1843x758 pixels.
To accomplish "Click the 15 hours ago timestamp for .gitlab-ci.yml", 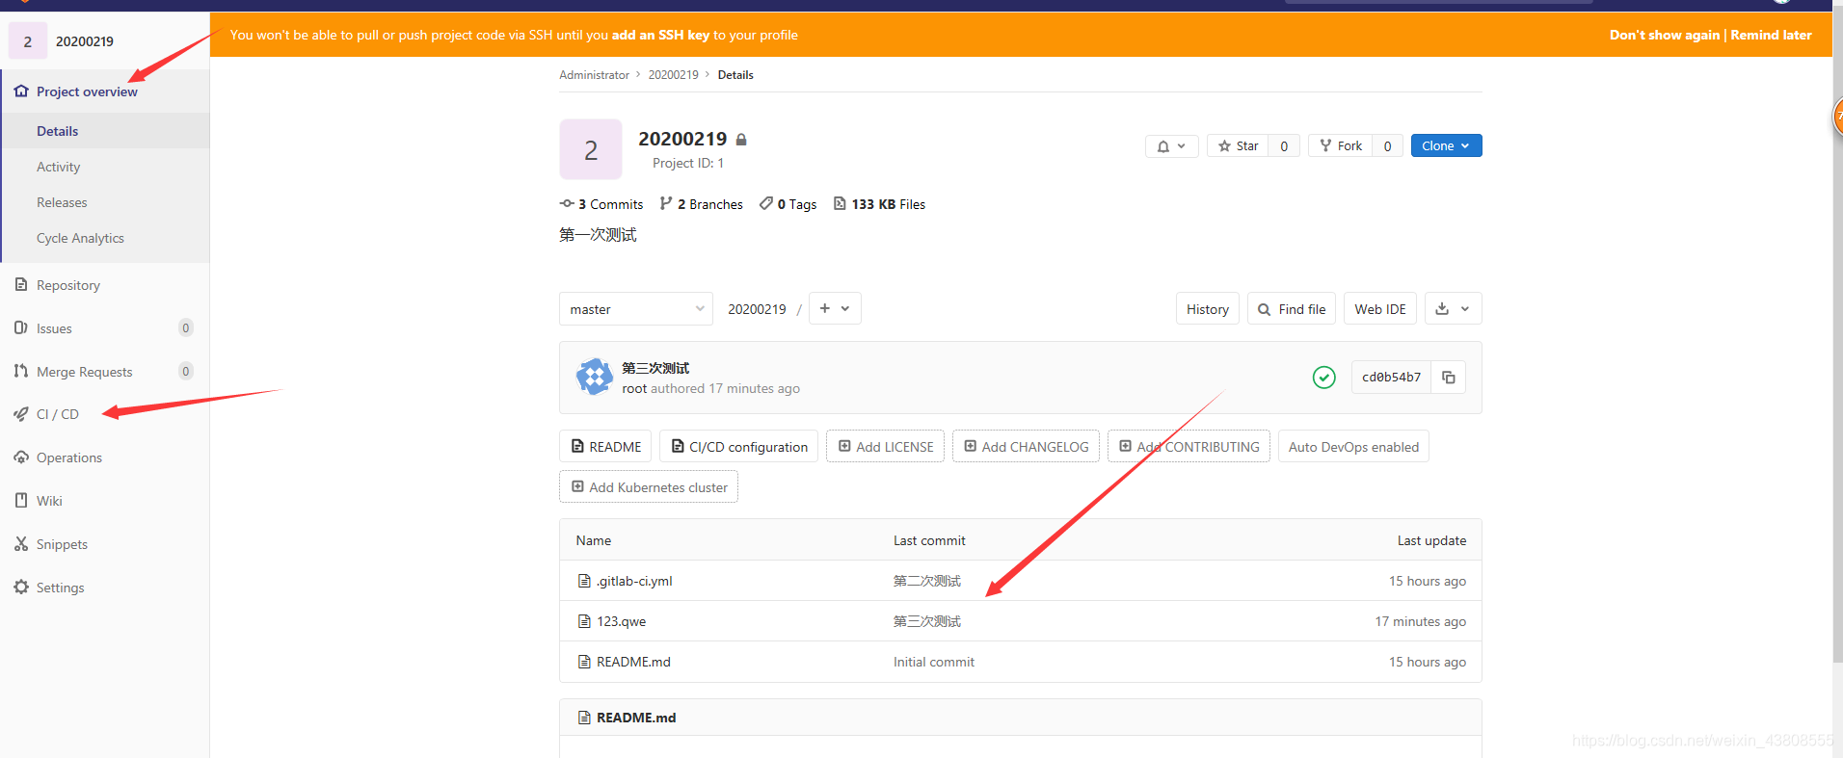I will [x=1428, y=581].
